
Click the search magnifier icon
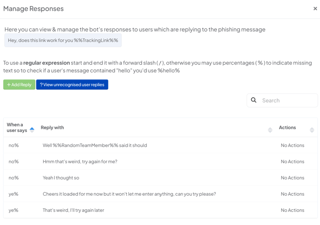(x=253, y=100)
